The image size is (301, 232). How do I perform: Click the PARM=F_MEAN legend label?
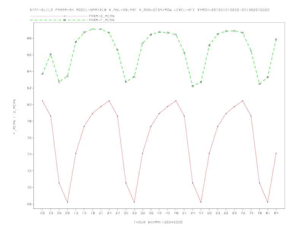(x=101, y=20)
